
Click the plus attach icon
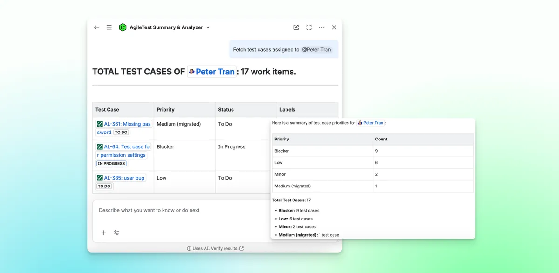(104, 233)
